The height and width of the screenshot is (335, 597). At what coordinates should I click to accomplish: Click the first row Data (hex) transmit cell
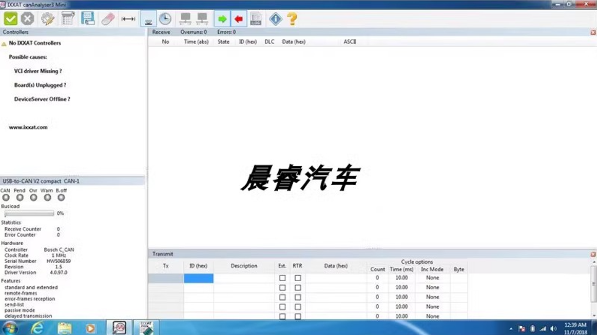click(336, 278)
